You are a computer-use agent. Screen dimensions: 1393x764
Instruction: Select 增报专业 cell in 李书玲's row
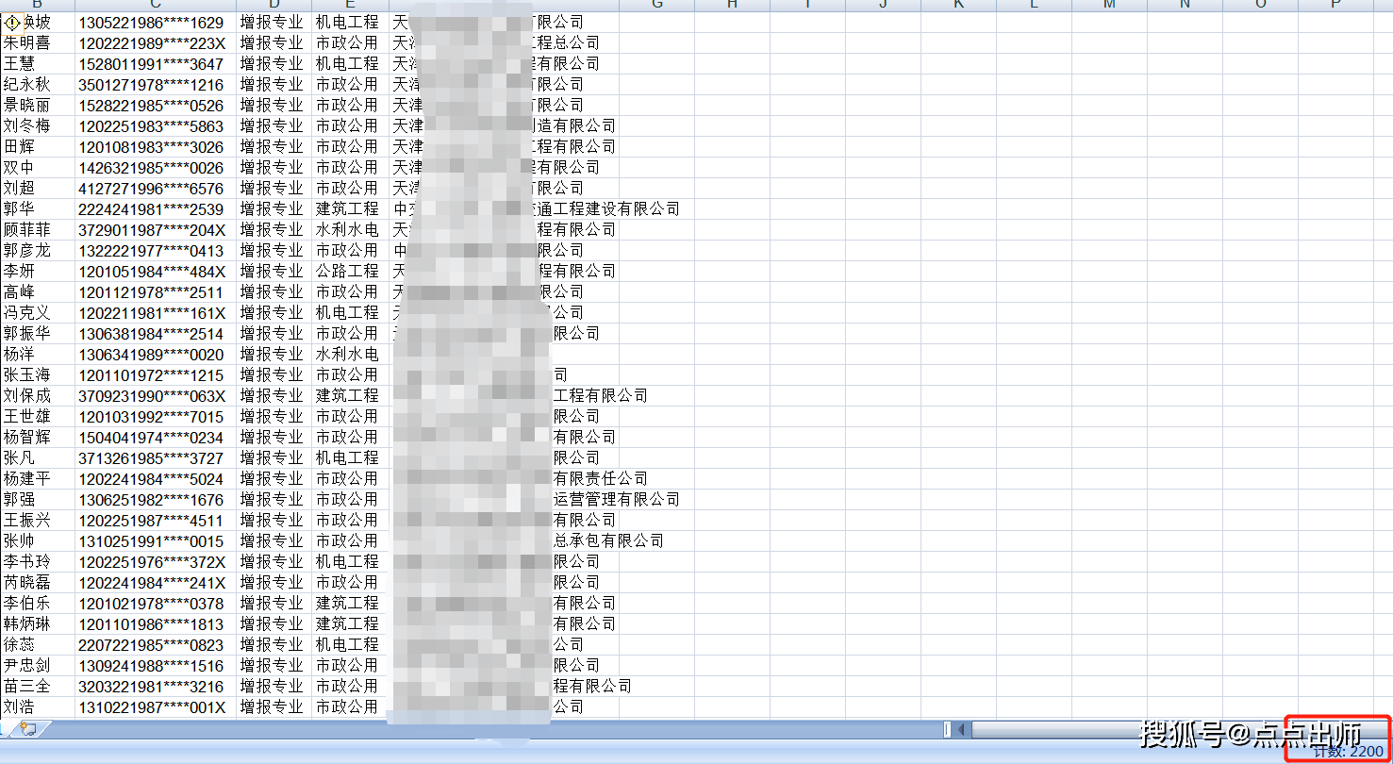point(274,561)
